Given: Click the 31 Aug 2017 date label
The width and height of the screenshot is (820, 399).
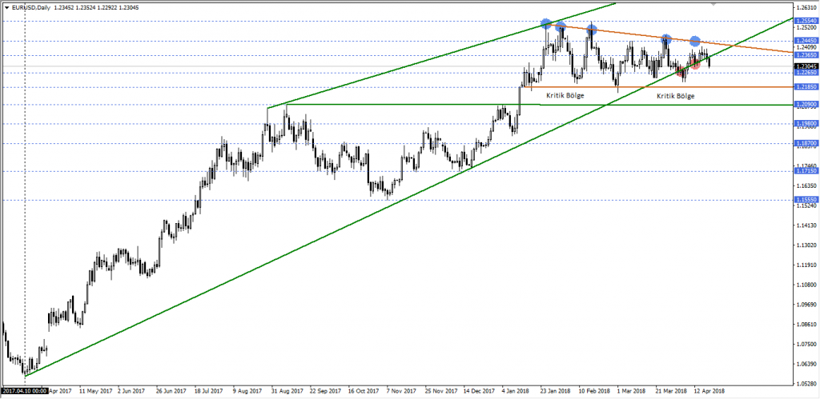Looking at the screenshot, I should 287,391.
